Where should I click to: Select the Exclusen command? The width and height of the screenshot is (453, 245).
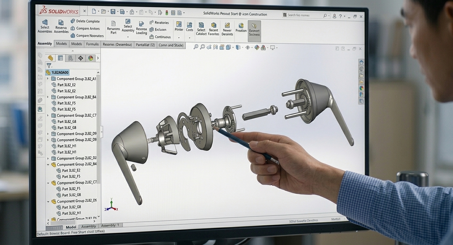coord(158,30)
